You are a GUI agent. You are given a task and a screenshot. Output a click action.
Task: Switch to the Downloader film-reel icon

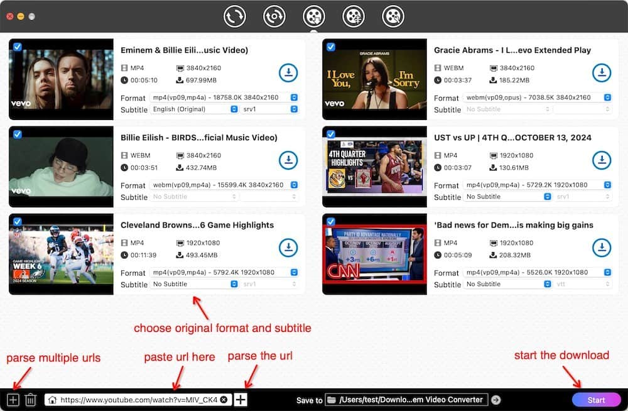(314, 17)
